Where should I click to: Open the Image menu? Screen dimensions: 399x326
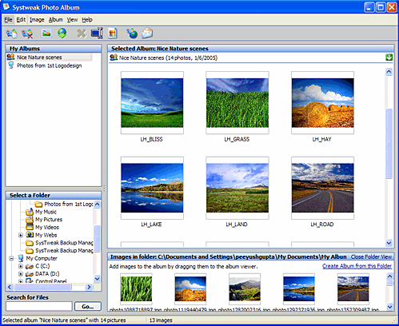pyautogui.click(x=37, y=20)
